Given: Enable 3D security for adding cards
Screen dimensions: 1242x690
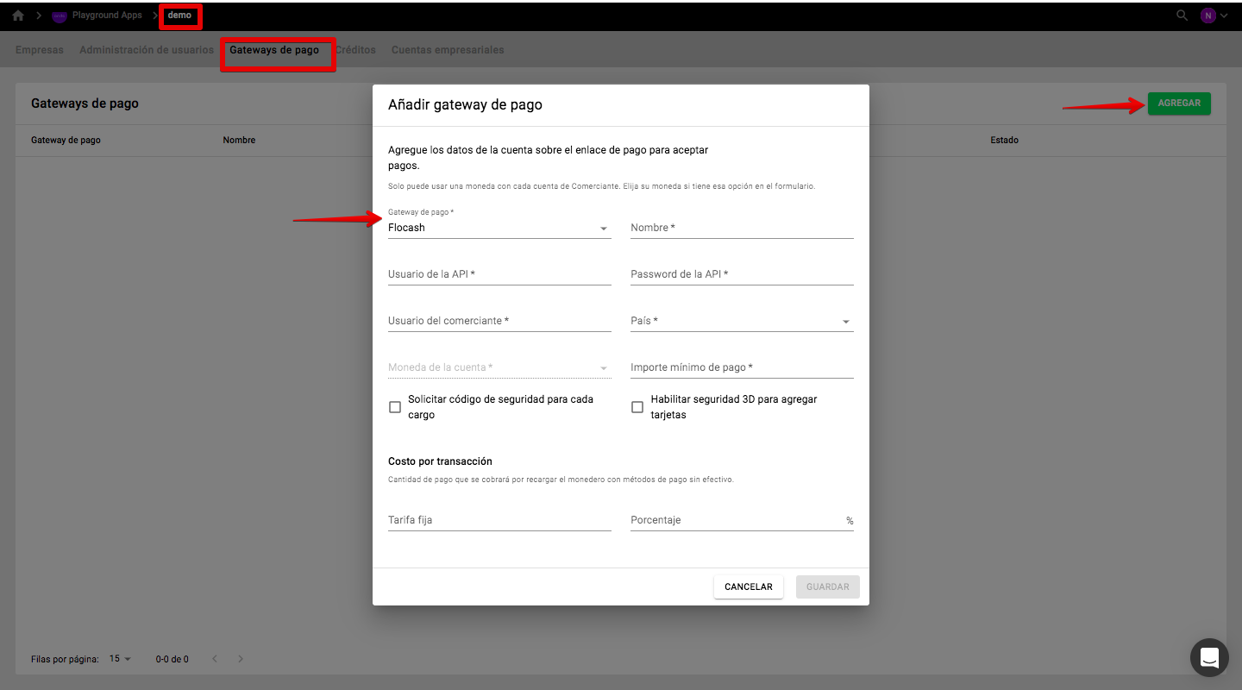Looking at the screenshot, I should (637, 407).
